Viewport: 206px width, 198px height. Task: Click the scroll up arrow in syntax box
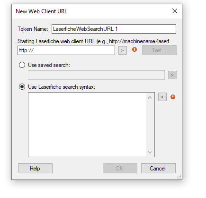150,97
